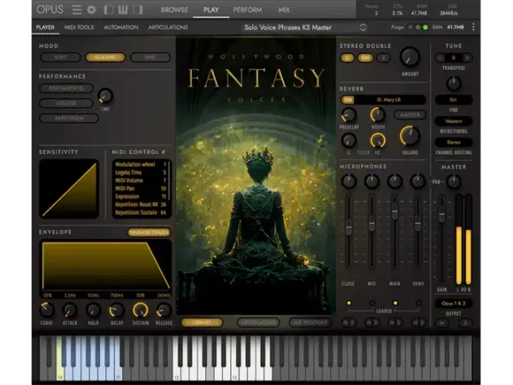This screenshot has height=385, width=513.
Task: Click the Close microphone pan knob
Action: click(349, 181)
